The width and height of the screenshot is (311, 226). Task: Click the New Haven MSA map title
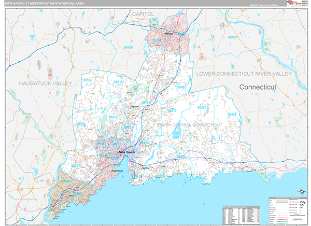point(45,4)
